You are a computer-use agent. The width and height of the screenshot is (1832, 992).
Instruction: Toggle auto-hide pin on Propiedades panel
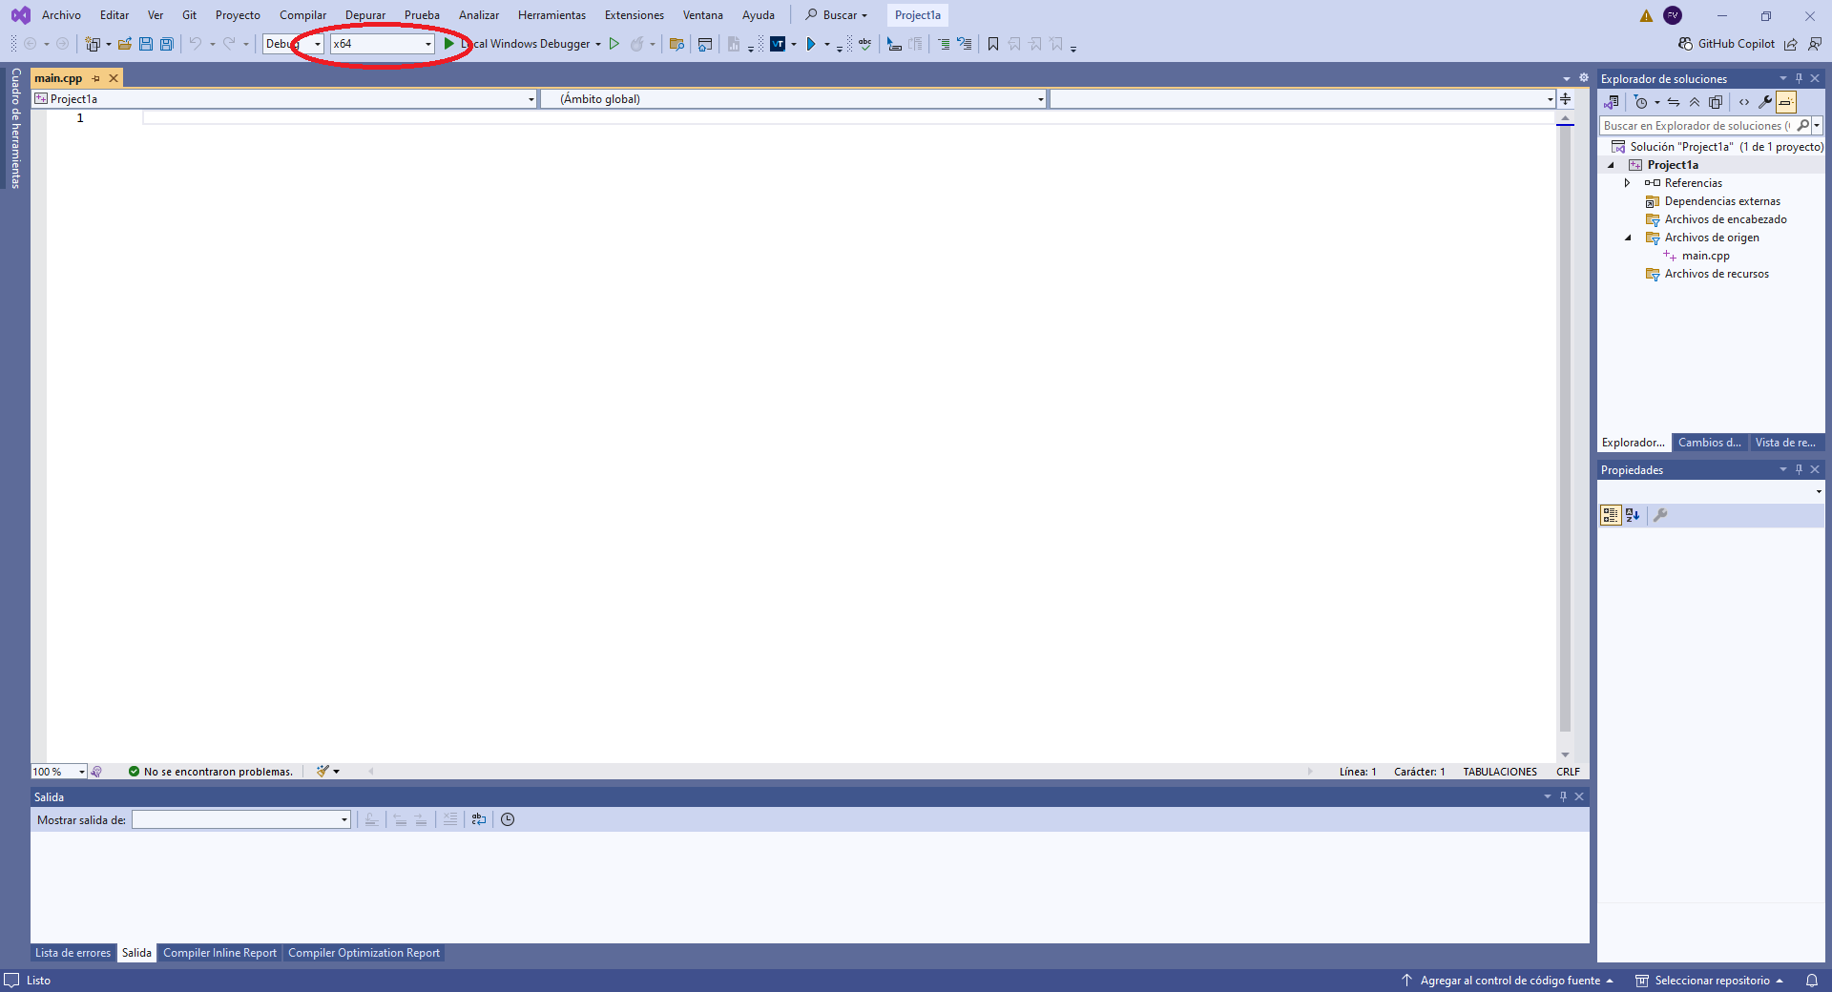(x=1799, y=469)
